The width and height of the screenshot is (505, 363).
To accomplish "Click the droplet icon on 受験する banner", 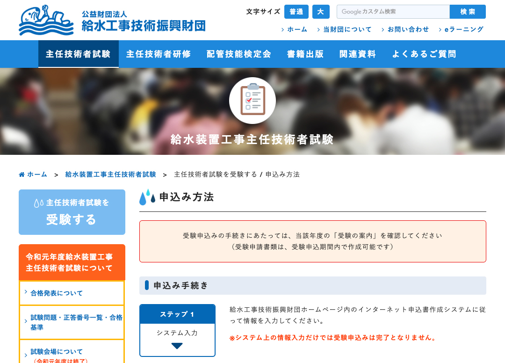I will point(39,203).
